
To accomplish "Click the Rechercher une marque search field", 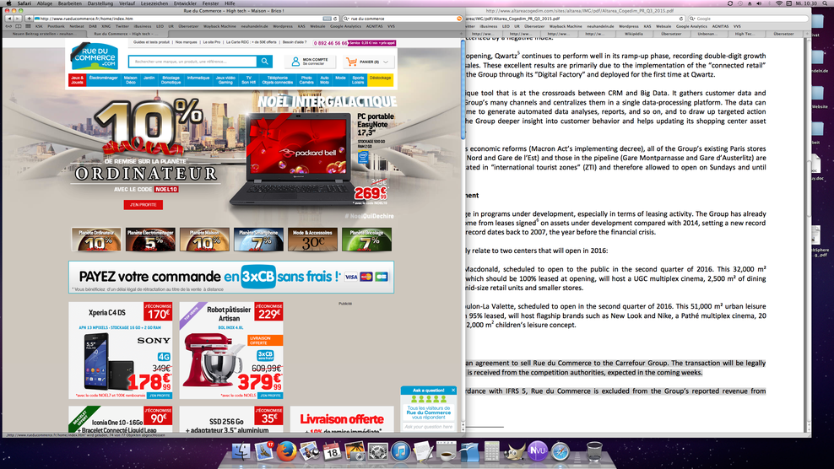I will pos(192,62).
